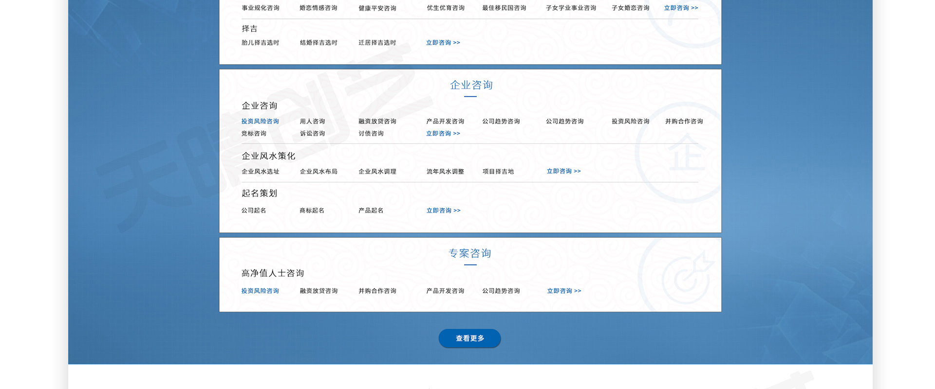Viewport: 935px width, 389px height.
Task: Click the 迁居择吉选时 link
Action: tap(377, 43)
